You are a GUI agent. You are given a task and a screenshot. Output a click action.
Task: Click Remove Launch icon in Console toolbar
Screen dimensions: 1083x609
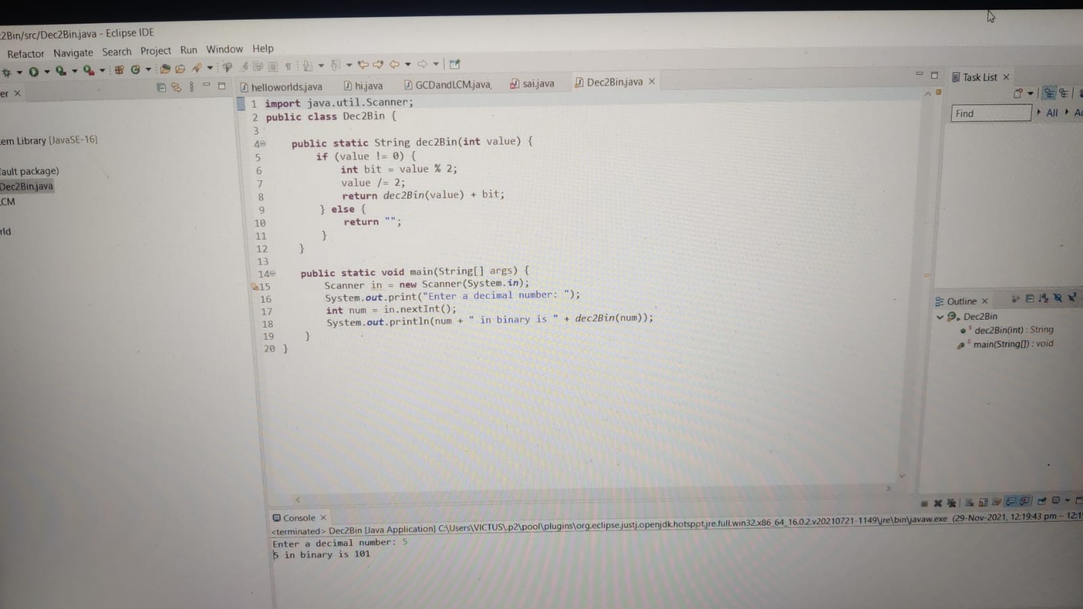[x=938, y=503]
